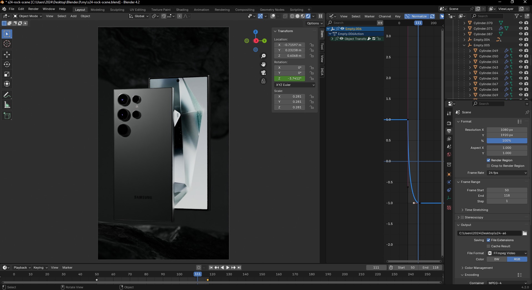This screenshot has width=532, height=290.
Task: Select the Rotate tool in the toolbar
Action: 7,64
